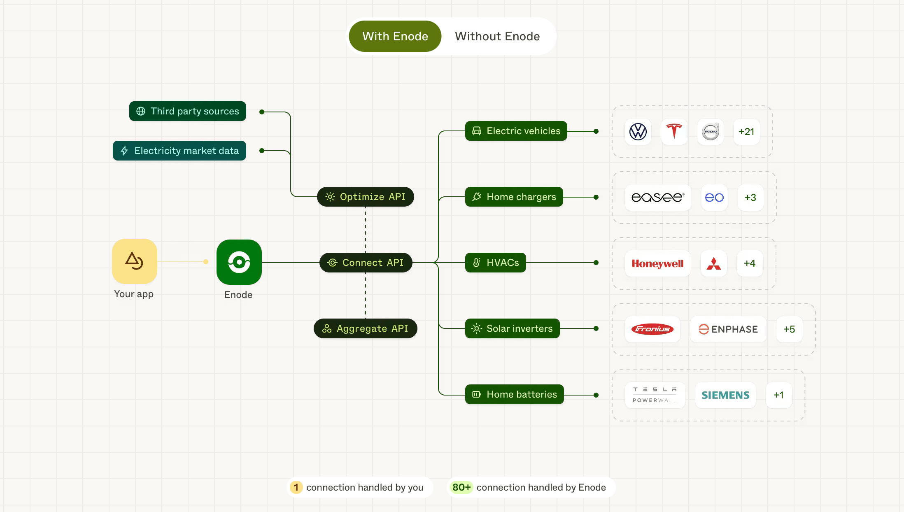Click the Third party sources tag
Image resolution: width=904 pixels, height=512 pixels.
[x=188, y=111]
